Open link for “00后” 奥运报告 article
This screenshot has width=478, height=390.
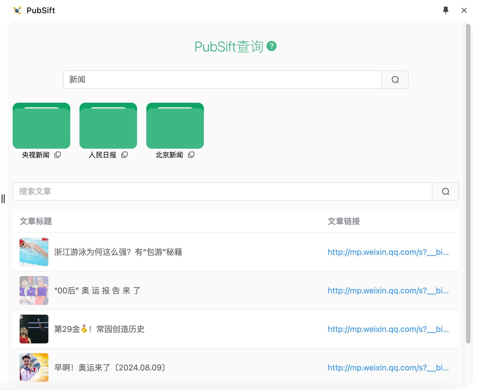click(388, 290)
